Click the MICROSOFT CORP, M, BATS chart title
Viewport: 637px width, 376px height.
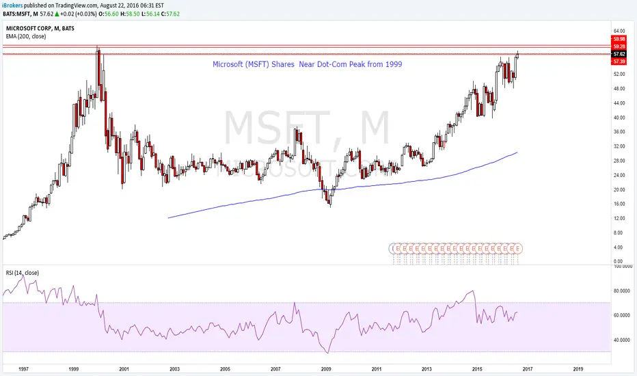click(40, 29)
